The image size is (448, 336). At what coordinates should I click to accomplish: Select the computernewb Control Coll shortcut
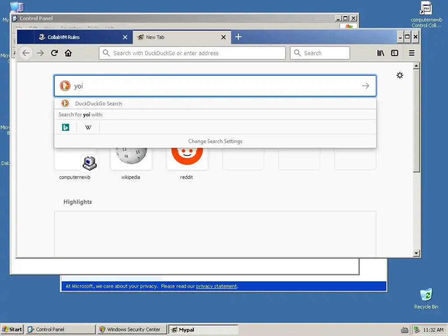click(426, 14)
